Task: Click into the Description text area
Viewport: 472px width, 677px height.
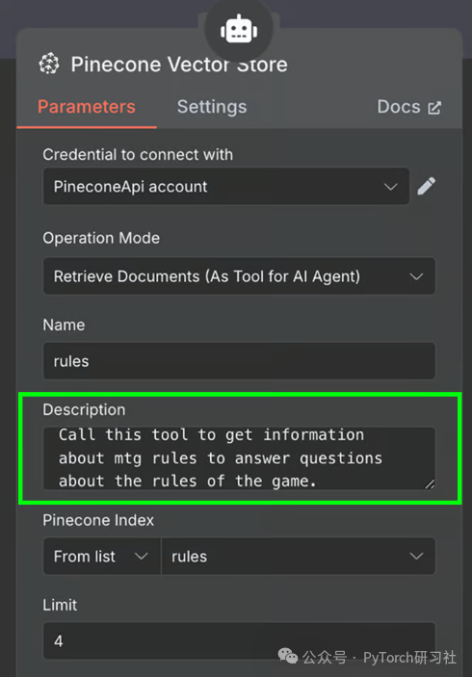Action: tap(239, 458)
